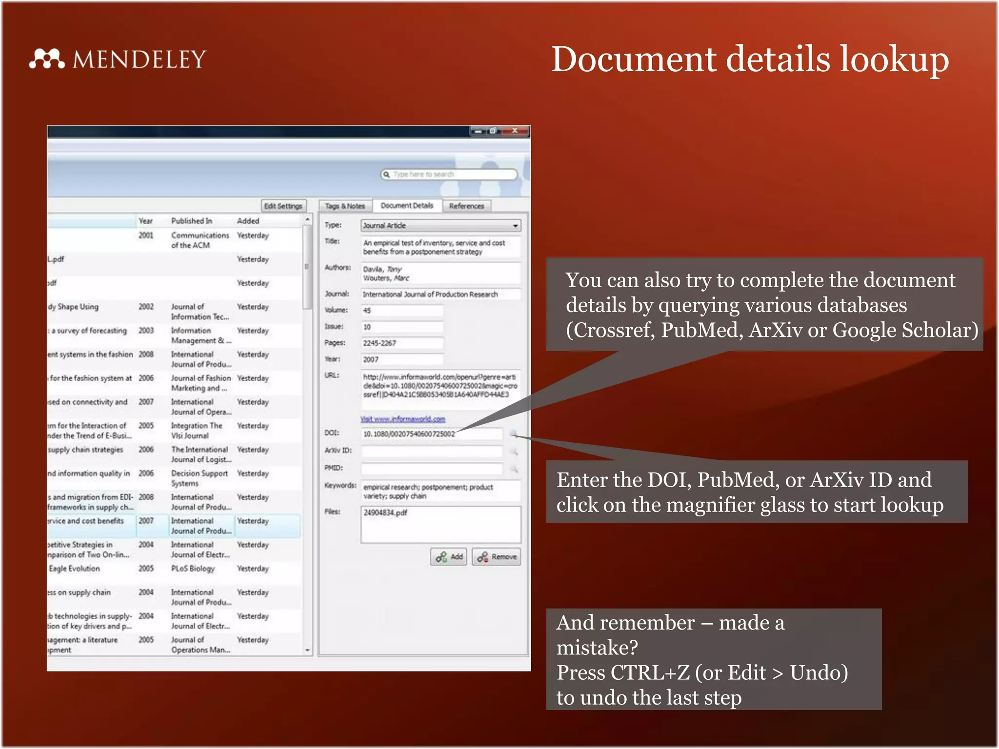999x749 pixels.
Task: Select the 'dy Shape Using' 2002 row
Action: pyautogui.click(x=175, y=312)
